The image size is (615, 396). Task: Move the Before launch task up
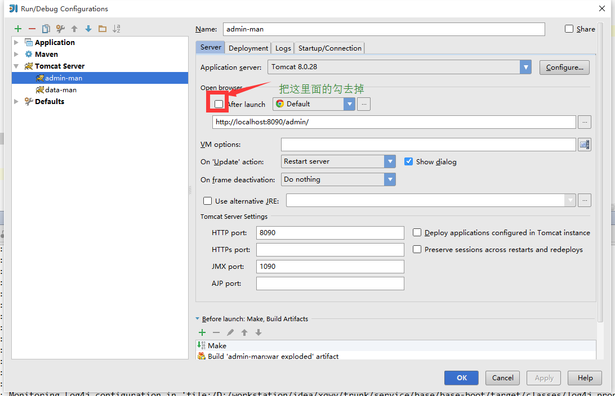(x=244, y=332)
